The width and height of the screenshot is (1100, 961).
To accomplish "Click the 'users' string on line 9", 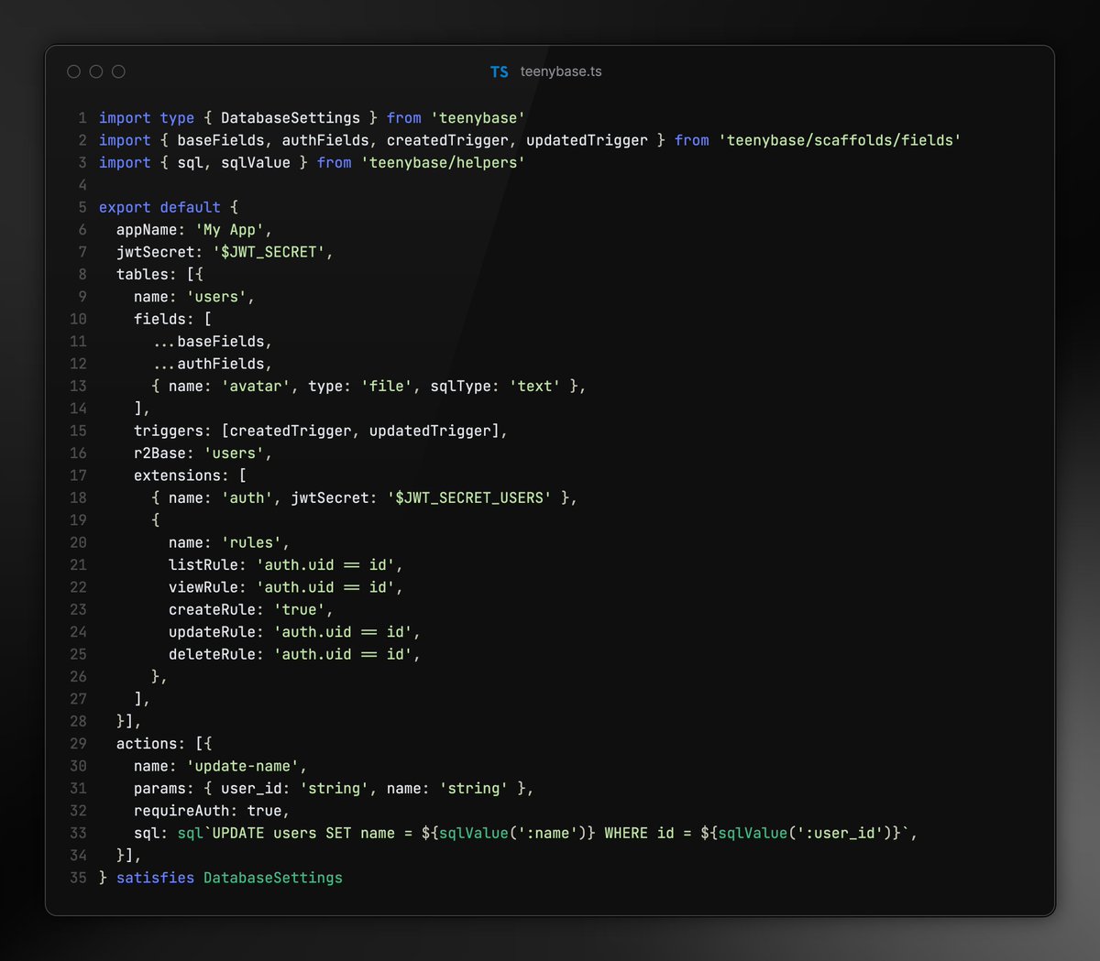I will [x=216, y=297].
